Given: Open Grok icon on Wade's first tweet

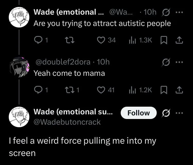Looking at the screenshot, I should pos(166,12).
